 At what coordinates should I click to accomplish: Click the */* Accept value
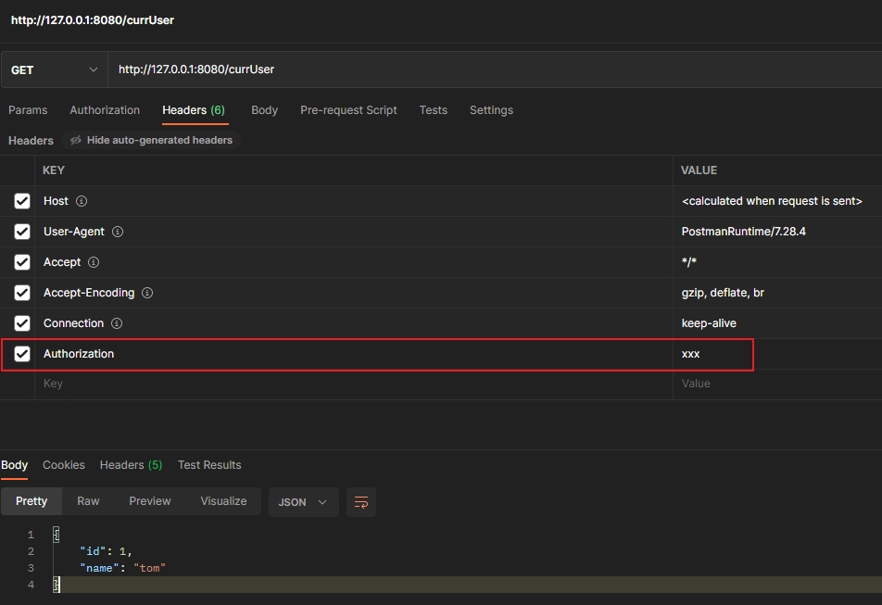689,262
